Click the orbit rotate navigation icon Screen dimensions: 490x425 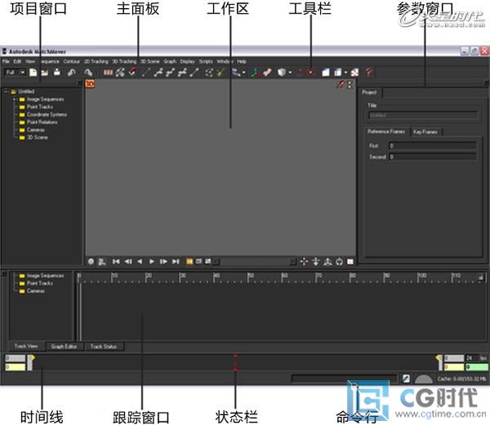coord(327,262)
